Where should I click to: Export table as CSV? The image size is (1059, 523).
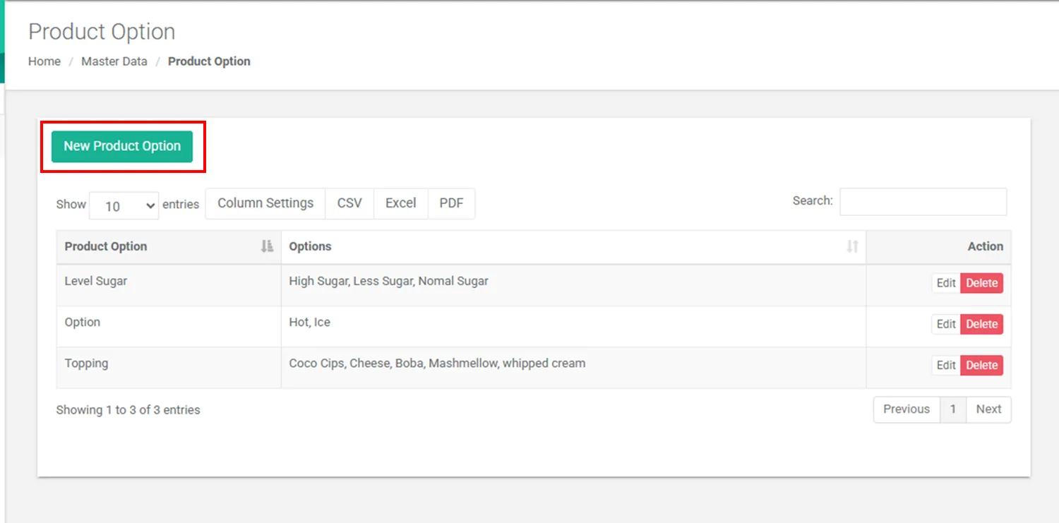click(349, 203)
